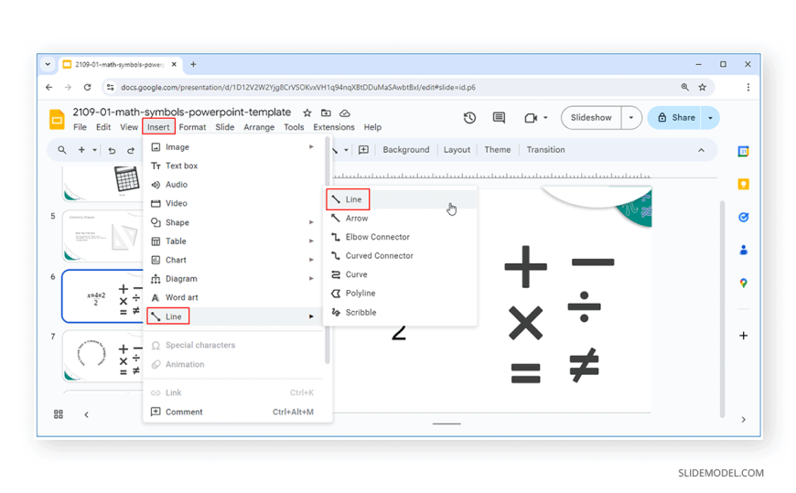This screenshot has width=796, height=493.
Task: Choose Elbow Connector line type
Action: (400, 237)
